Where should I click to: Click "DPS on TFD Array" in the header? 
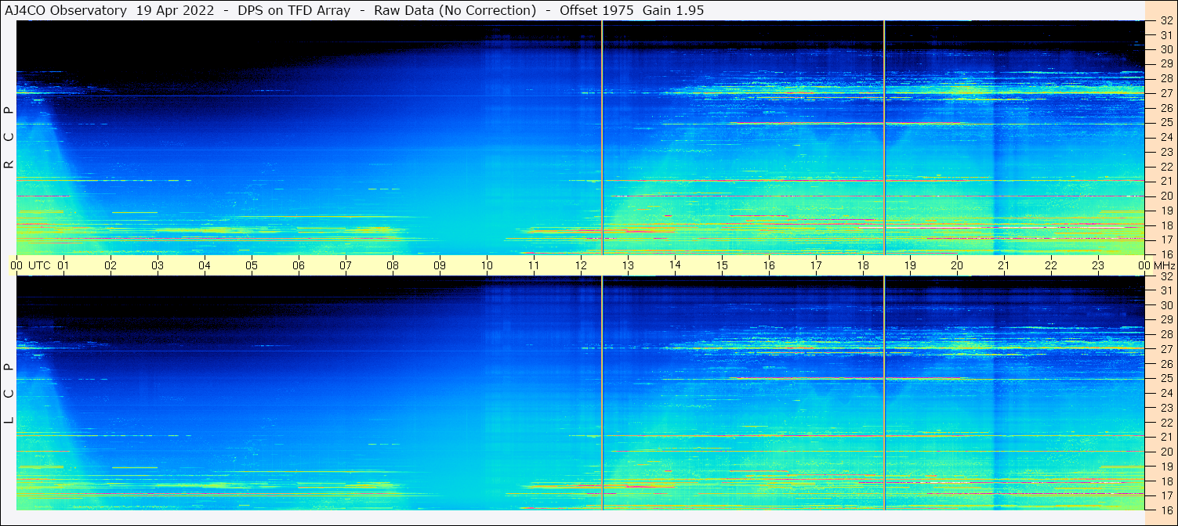(x=294, y=11)
